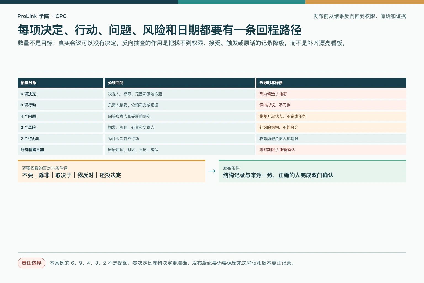Image resolution: width=424 pixels, height=283 pixels.
Task: Select the slide title 每项决定、行动、问题、风险和日期都要有一条回程路径
Action: 160,30
